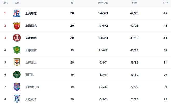Open the 北京国安 team page link
The height and width of the screenshot is (104, 171).
(x=31, y=50)
